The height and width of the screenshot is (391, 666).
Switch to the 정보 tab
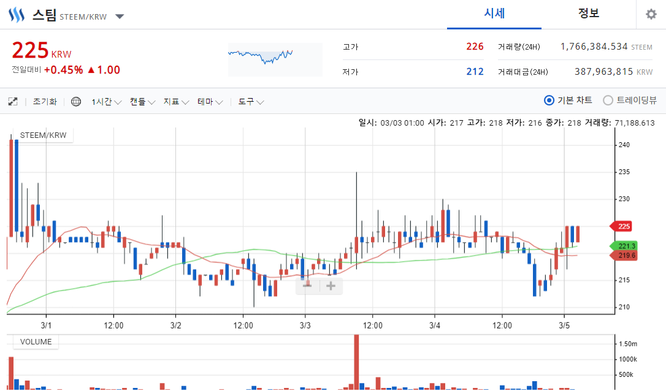pyautogui.click(x=588, y=14)
